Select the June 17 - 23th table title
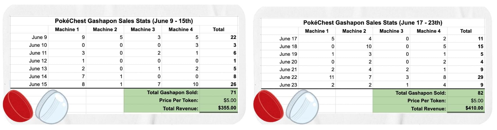This screenshot has width=497, height=130. (373, 23)
